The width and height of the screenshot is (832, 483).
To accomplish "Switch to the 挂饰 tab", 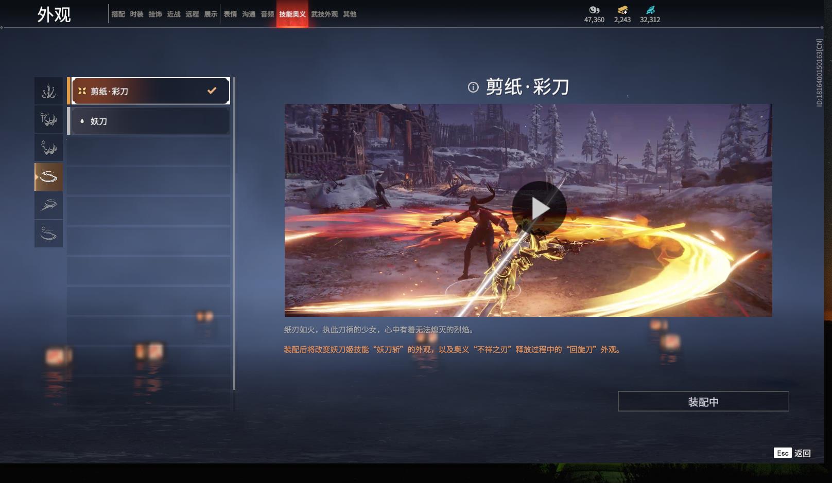I will tap(155, 14).
